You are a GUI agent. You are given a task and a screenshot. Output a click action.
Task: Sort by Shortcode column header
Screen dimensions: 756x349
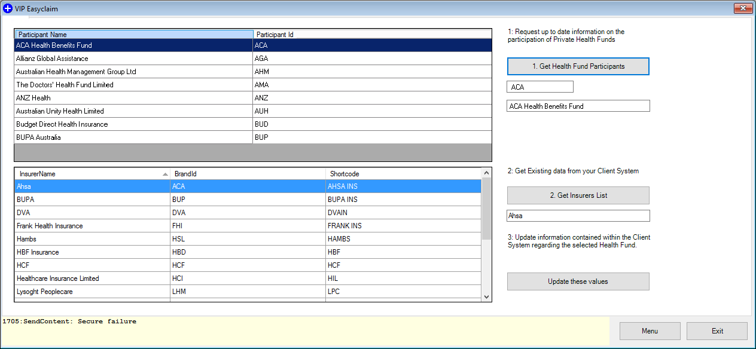(403, 174)
